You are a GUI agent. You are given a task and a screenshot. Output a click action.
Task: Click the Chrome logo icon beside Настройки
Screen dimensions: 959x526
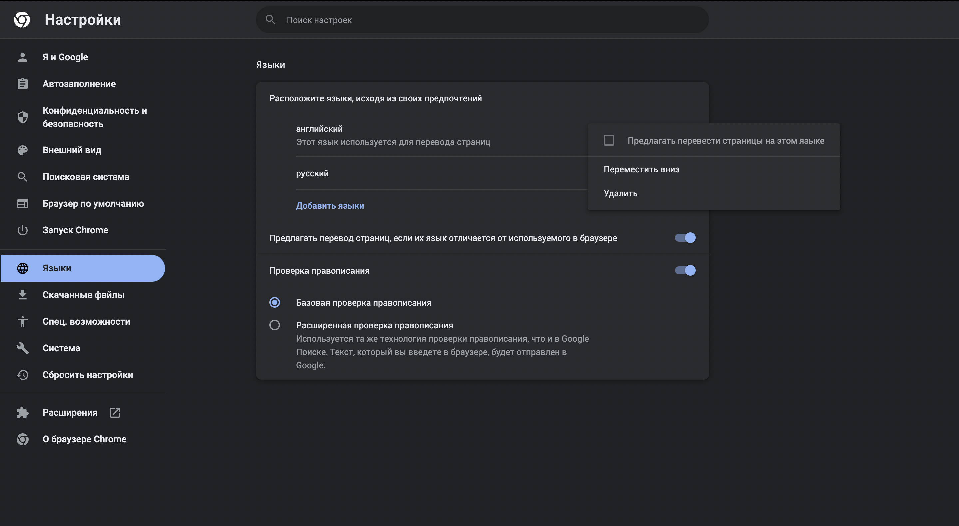click(x=22, y=19)
